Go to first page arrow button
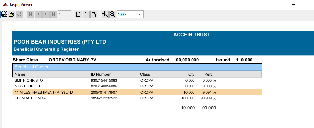The image size is (314, 128). coord(30,14)
